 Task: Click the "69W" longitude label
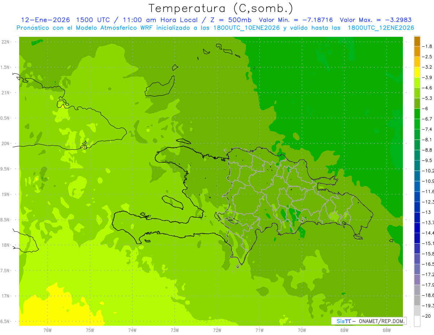(344, 330)
